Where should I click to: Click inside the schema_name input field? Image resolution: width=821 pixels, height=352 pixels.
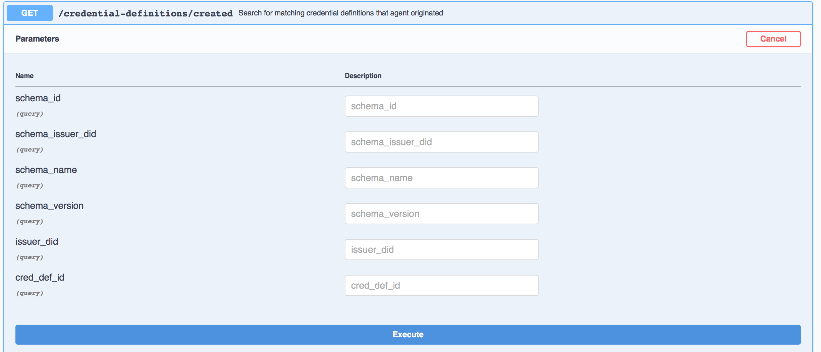[x=441, y=178]
